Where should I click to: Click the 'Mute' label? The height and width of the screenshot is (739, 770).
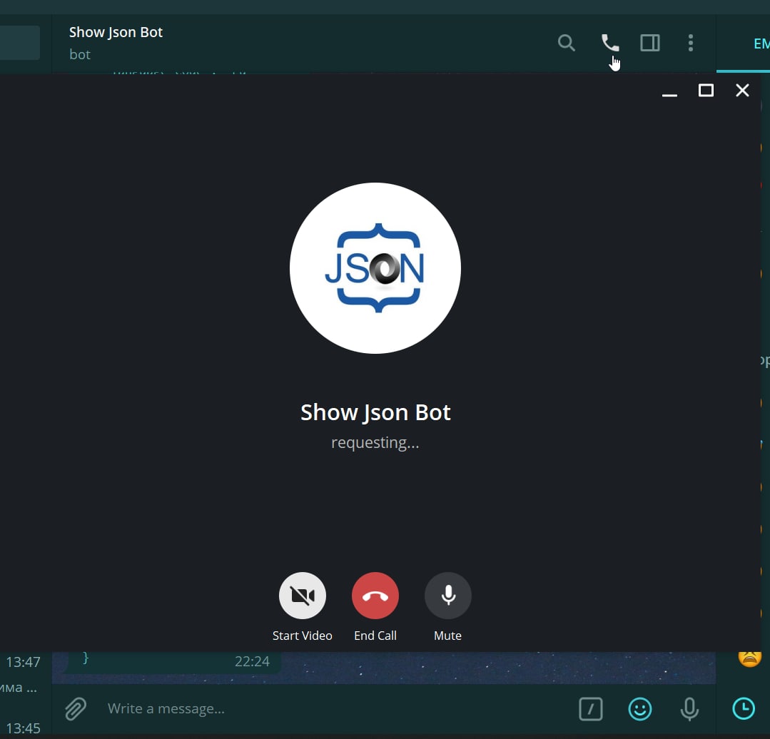click(x=448, y=636)
